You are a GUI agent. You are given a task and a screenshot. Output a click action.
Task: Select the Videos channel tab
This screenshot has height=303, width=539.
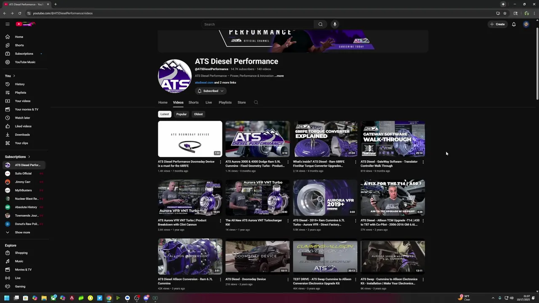tap(178, 102)
